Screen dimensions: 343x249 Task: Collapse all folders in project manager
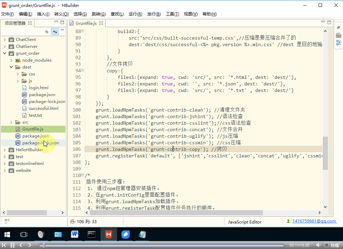pyautogui.click(x=47, y=31)
